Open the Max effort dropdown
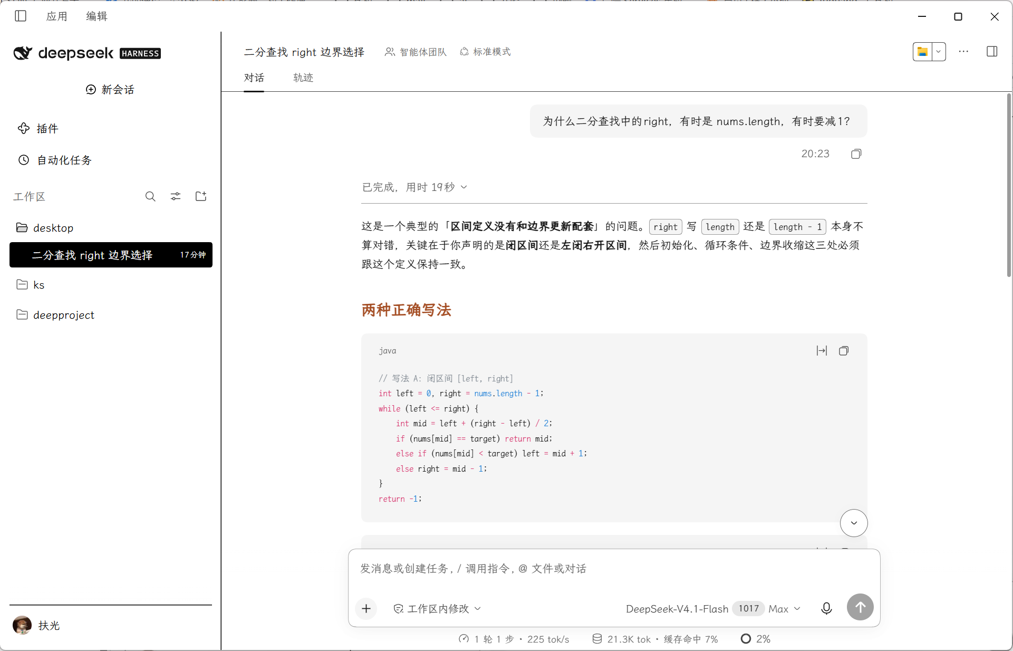This screenshot has height=651, width=1013. click(784, 609)
